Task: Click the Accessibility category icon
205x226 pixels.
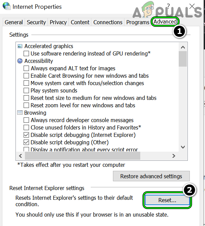Action: click(x=20, y=61)
